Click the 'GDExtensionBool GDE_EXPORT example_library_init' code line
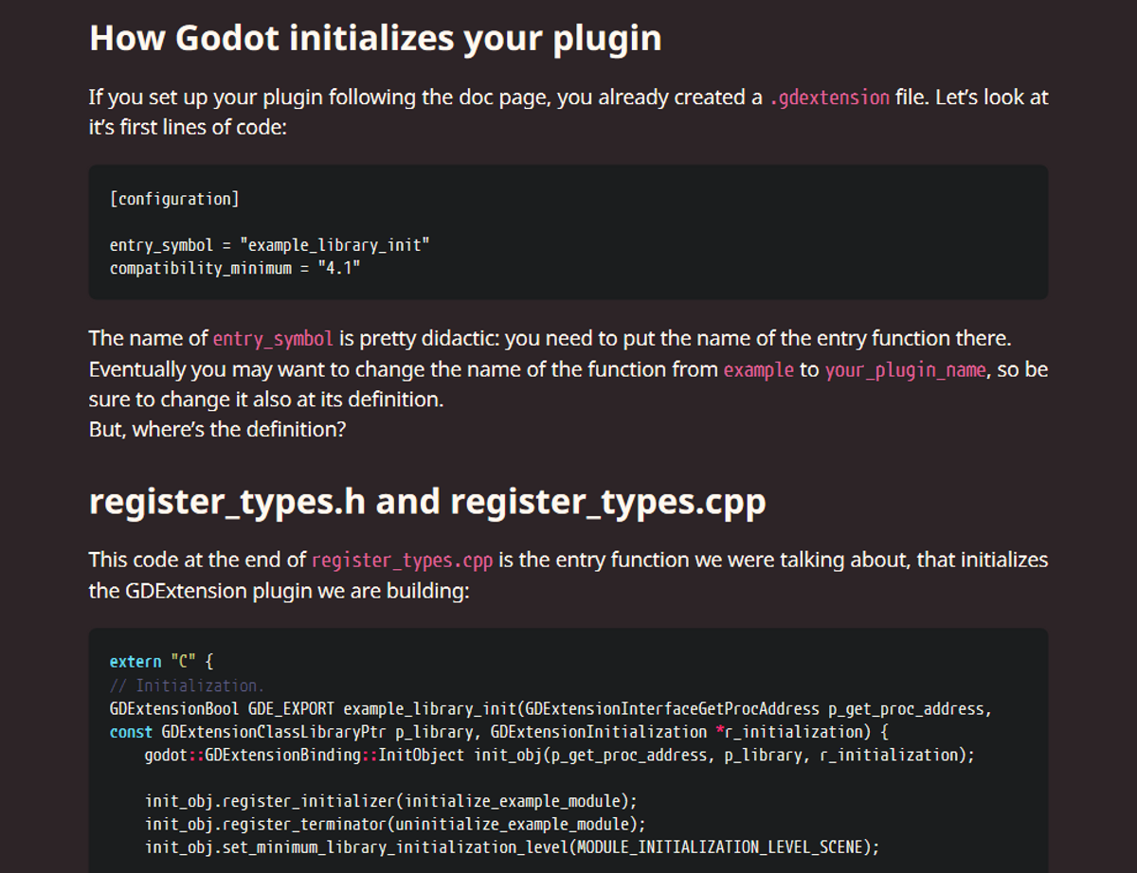The image size is (1137, 873). [x=550, y=708]
